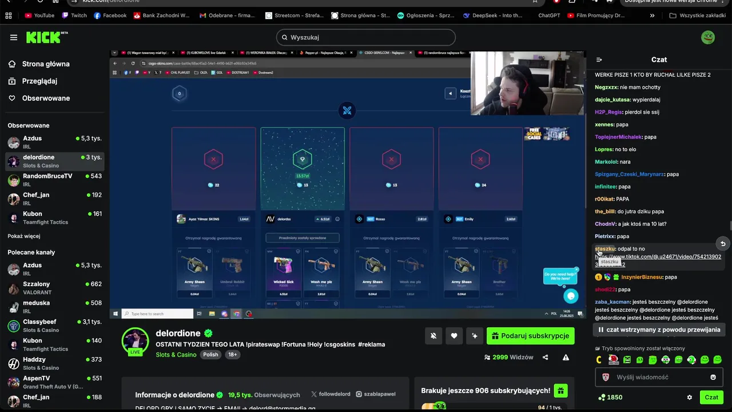
Task: Share the stream with the share icon
Action: pos(545,357)
